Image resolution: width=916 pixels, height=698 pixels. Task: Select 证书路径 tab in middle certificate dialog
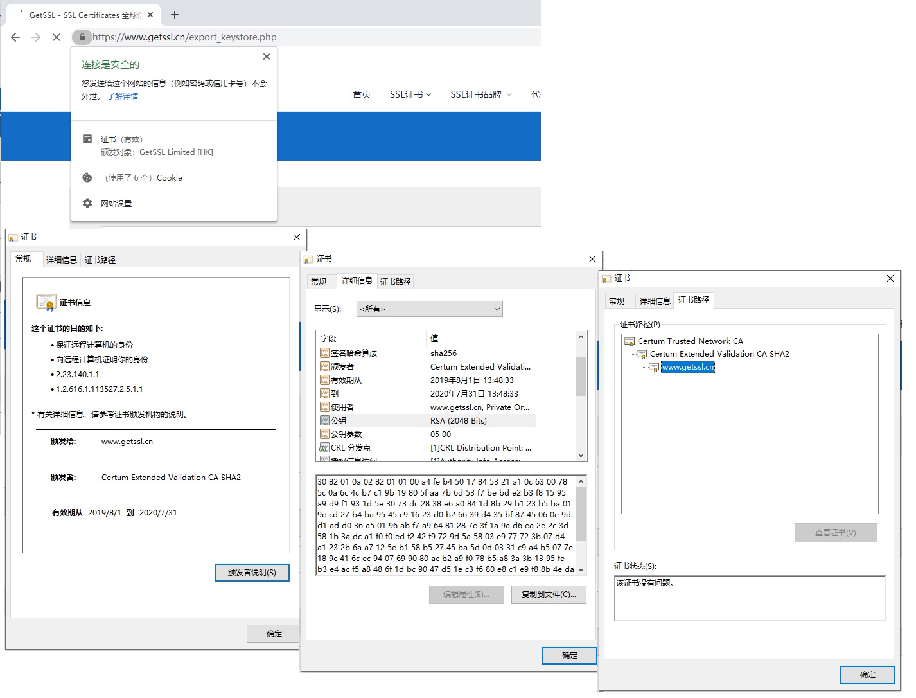pos(396,282)
